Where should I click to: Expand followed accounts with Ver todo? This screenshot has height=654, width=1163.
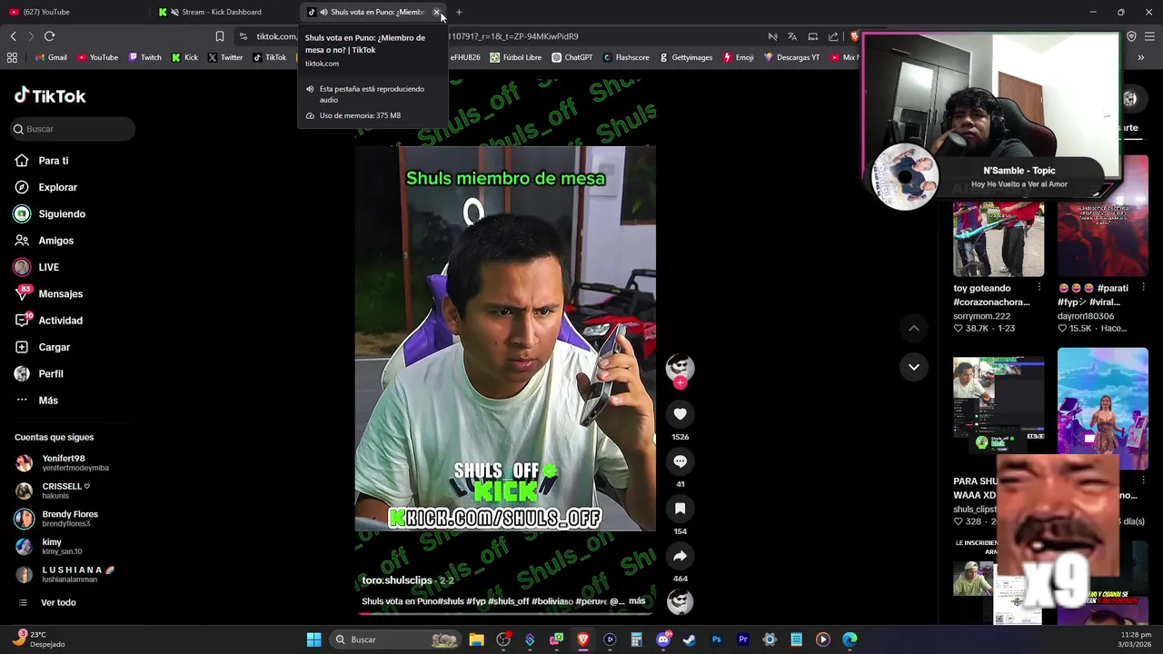tap(58, 602)
